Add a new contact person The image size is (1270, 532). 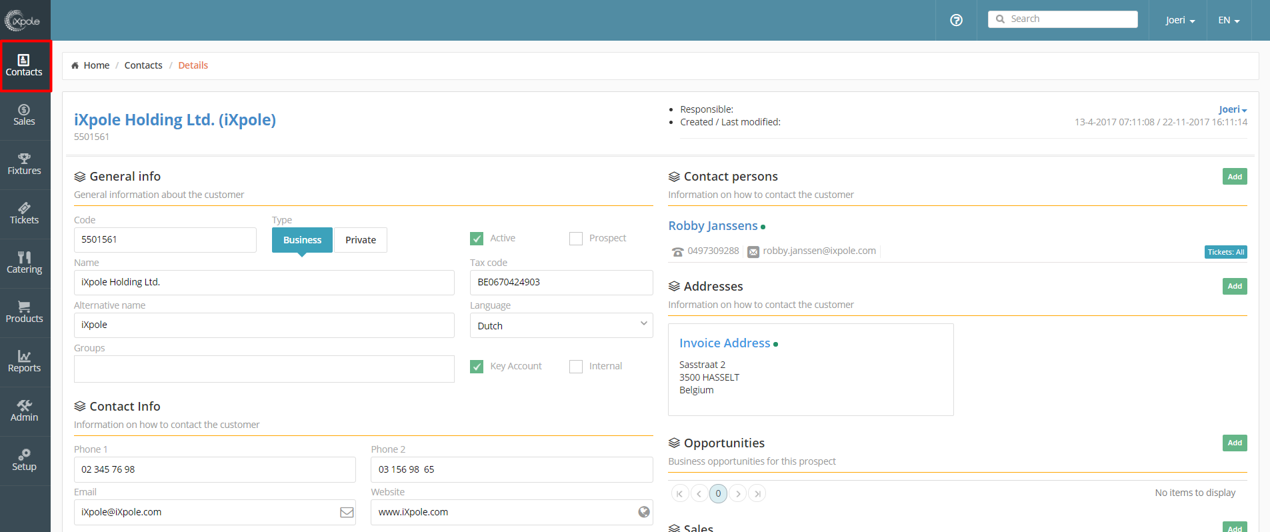(1235, 177)
